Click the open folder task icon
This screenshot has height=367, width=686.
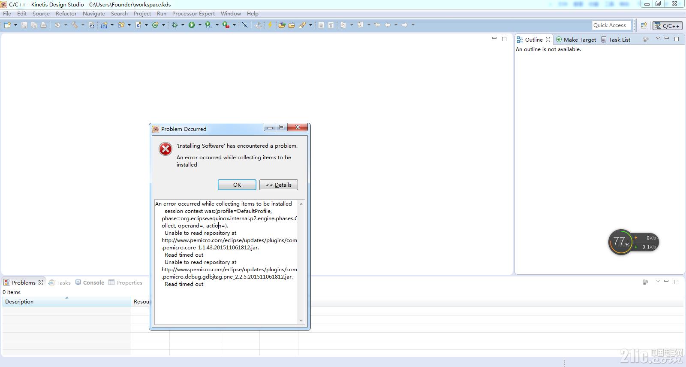(292, 25)
